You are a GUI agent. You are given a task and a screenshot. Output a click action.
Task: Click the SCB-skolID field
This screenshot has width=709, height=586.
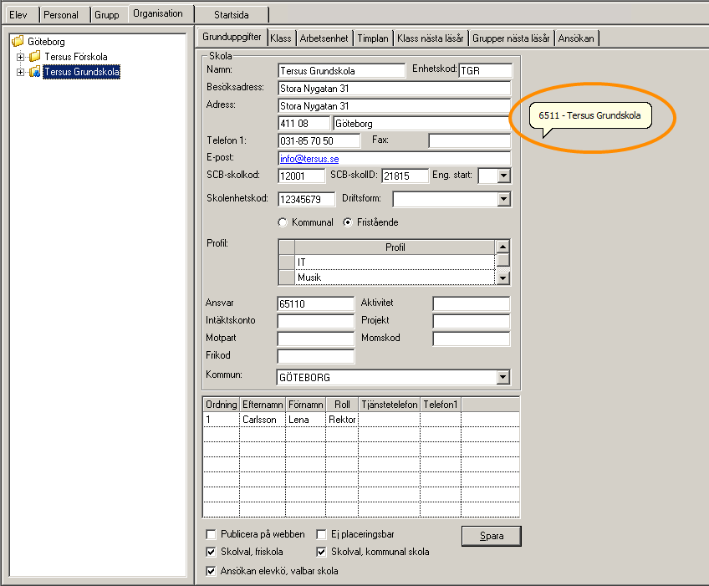tap(406, 176)
